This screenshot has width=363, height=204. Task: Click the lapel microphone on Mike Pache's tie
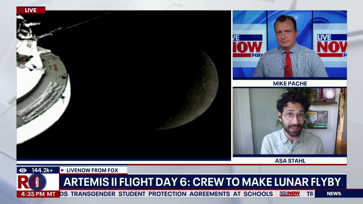coord(286,67)
